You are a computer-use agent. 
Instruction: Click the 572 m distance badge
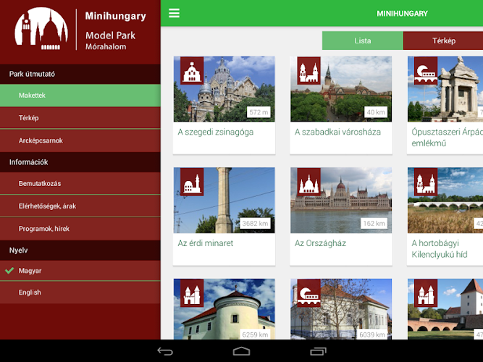tap(259, 112)
